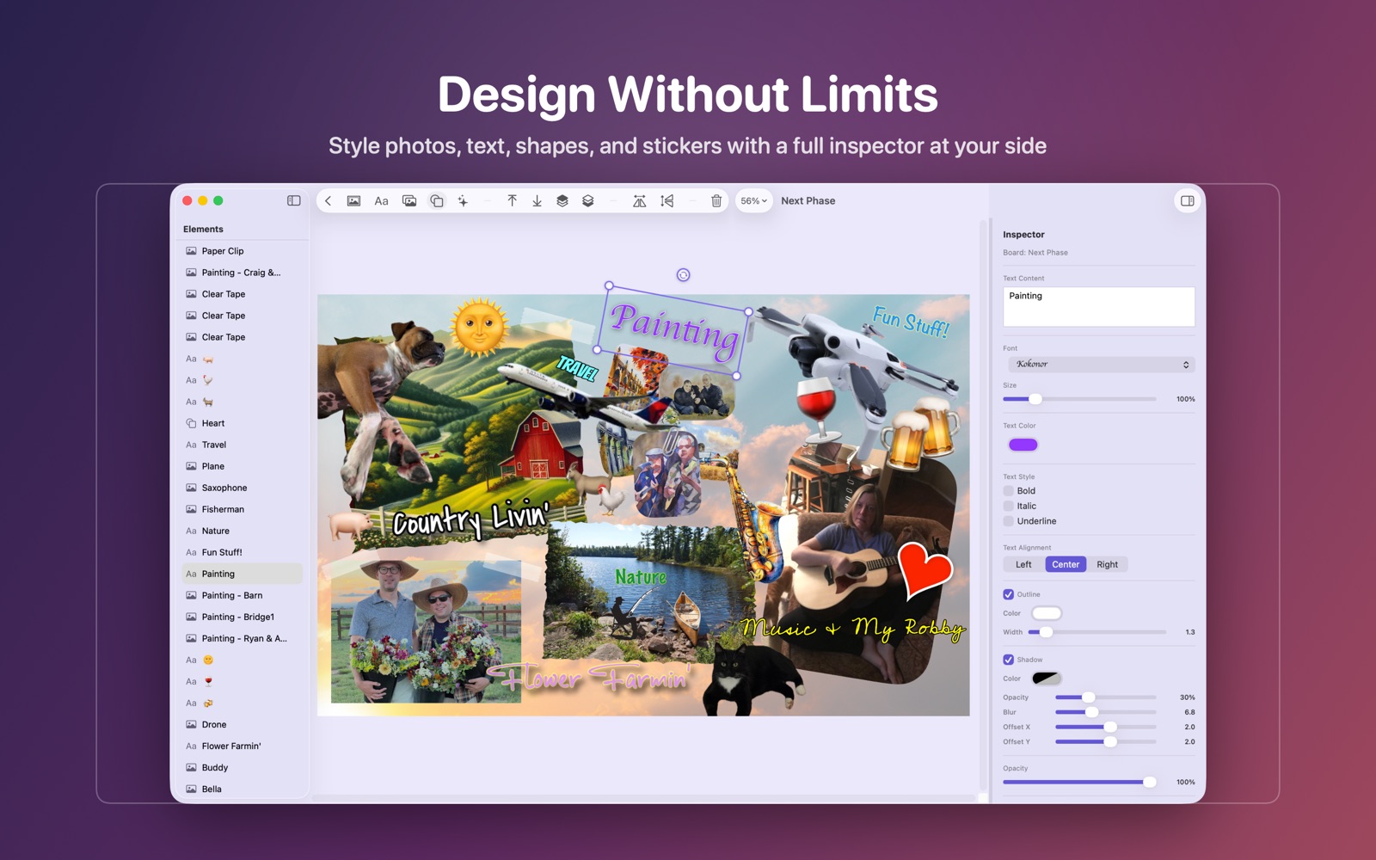1376x860 pixels.
Task: Click the Text Content field containing Painting
Action: (1098, 307)
